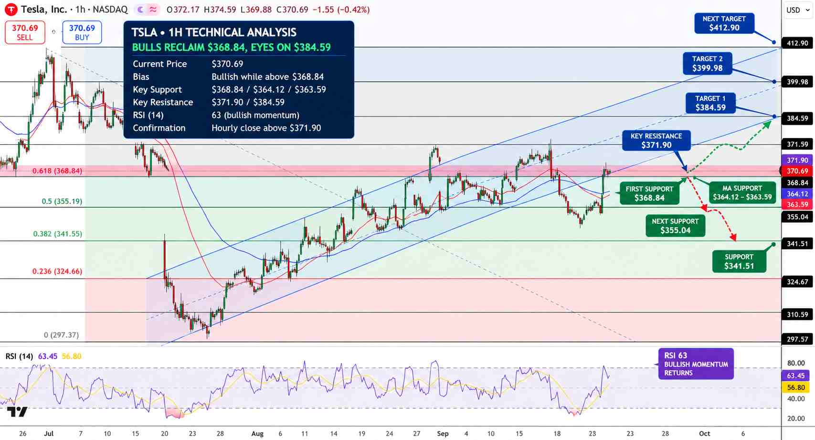Click the purple moon session icon after NASDAQ
815x440 pixels.
pyautogui.click(x=140, y=10)
